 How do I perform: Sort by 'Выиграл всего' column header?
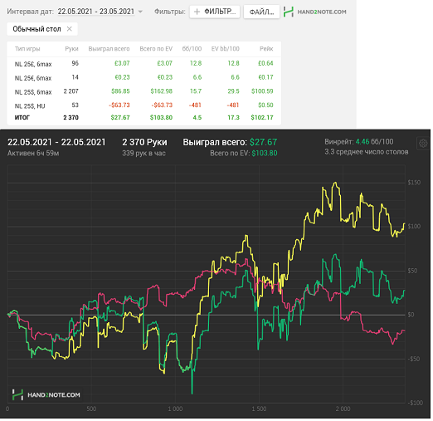[x=109, y=49]
